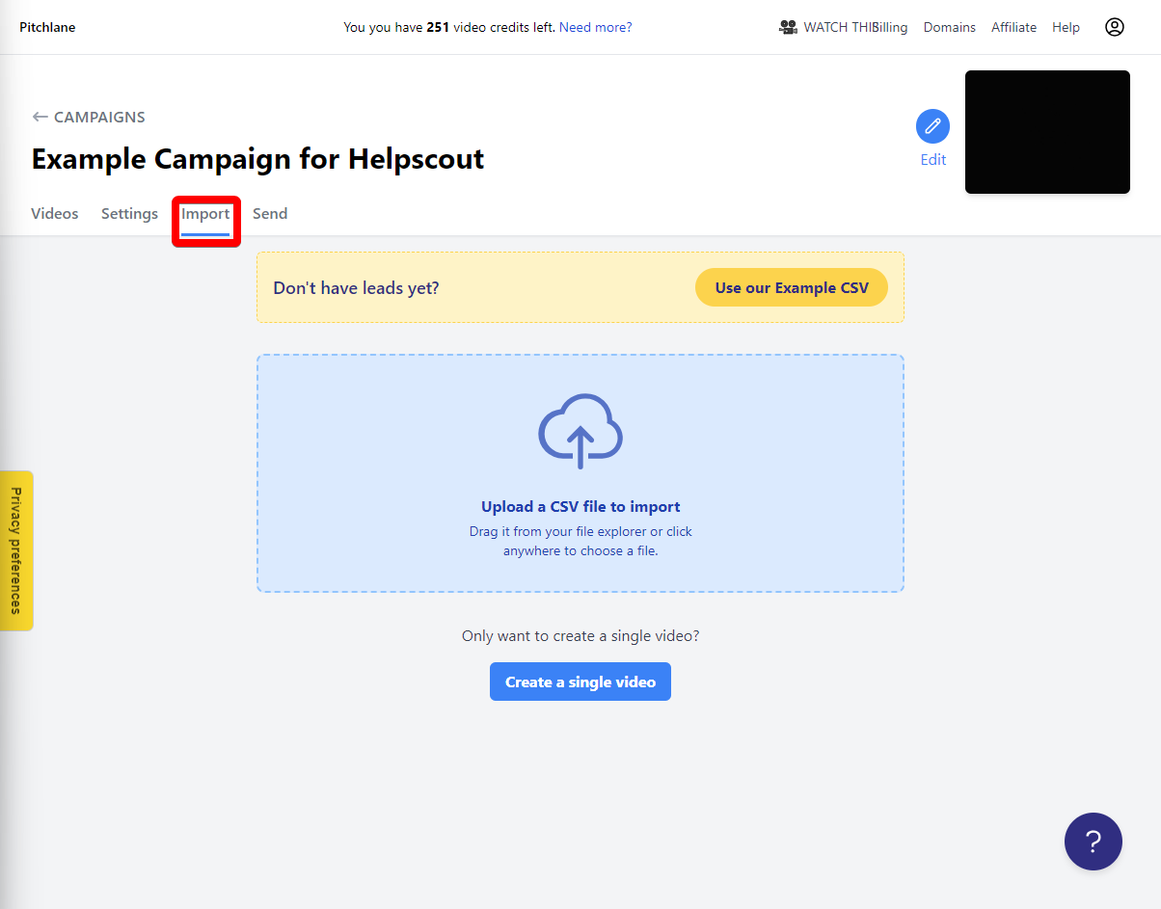
Task: Open the Help link in header
Action: 1066,27
